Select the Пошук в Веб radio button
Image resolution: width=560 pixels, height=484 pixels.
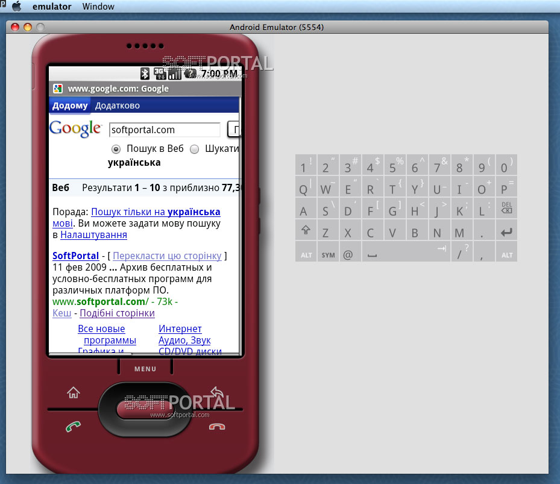click(116, 149)
